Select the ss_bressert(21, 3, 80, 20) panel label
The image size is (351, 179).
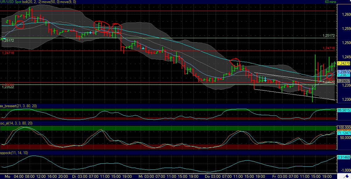click(x=19, y=106)
